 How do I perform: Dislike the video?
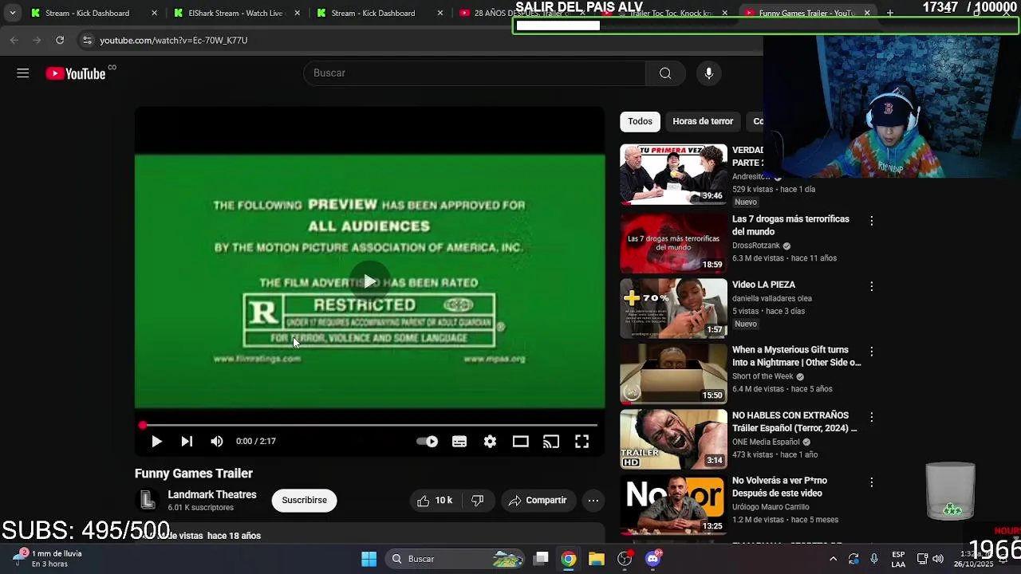(x=478, y=500)
